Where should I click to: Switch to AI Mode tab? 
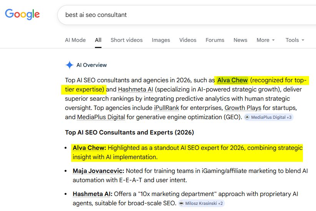pyautogui.click(x=75, y=40)
